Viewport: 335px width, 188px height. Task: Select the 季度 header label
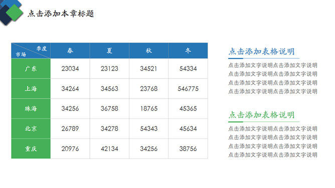(42, 48)
